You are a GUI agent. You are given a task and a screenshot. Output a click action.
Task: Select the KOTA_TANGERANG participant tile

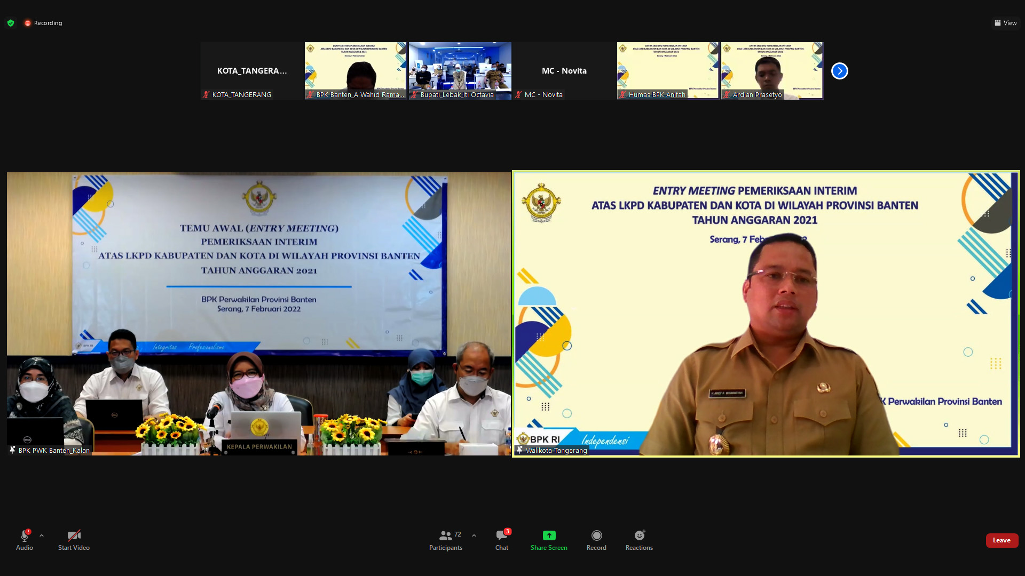click(x=251, y=71)
